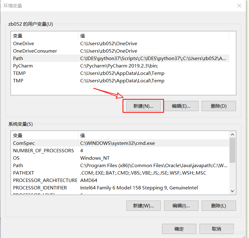Click the AMD64 value cell

coord(89,180)
